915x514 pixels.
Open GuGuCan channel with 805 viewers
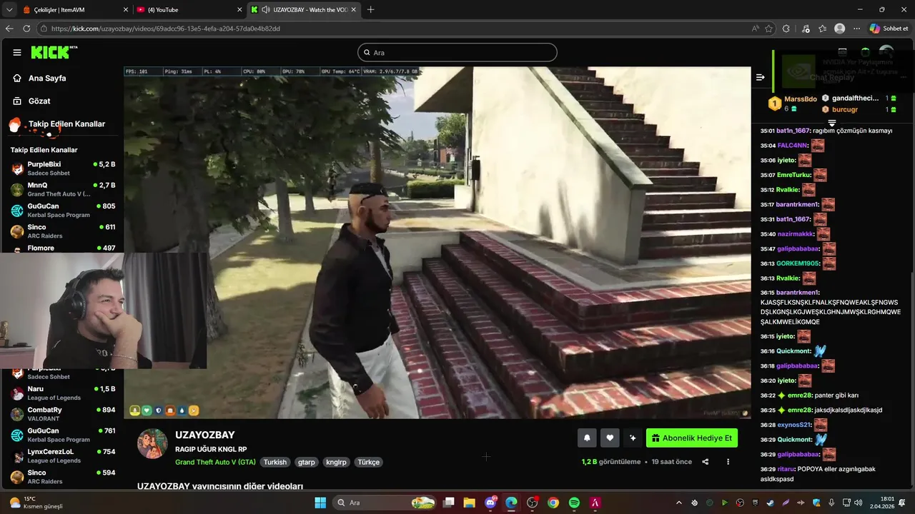point(63,211)
